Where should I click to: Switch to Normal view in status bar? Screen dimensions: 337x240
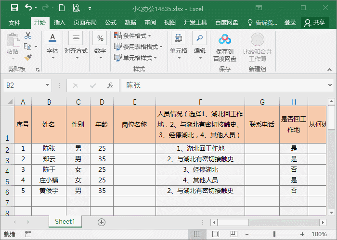tap(197, 234)
